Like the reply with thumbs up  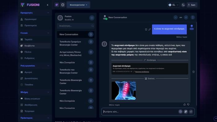coord(185,105)
